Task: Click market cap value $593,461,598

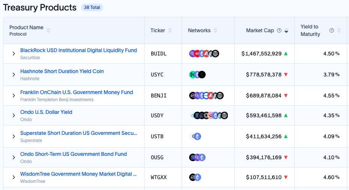Action: [x=264, y=115]
